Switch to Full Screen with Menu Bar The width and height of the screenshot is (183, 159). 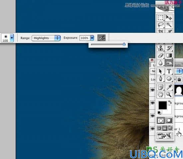(165, 128)
